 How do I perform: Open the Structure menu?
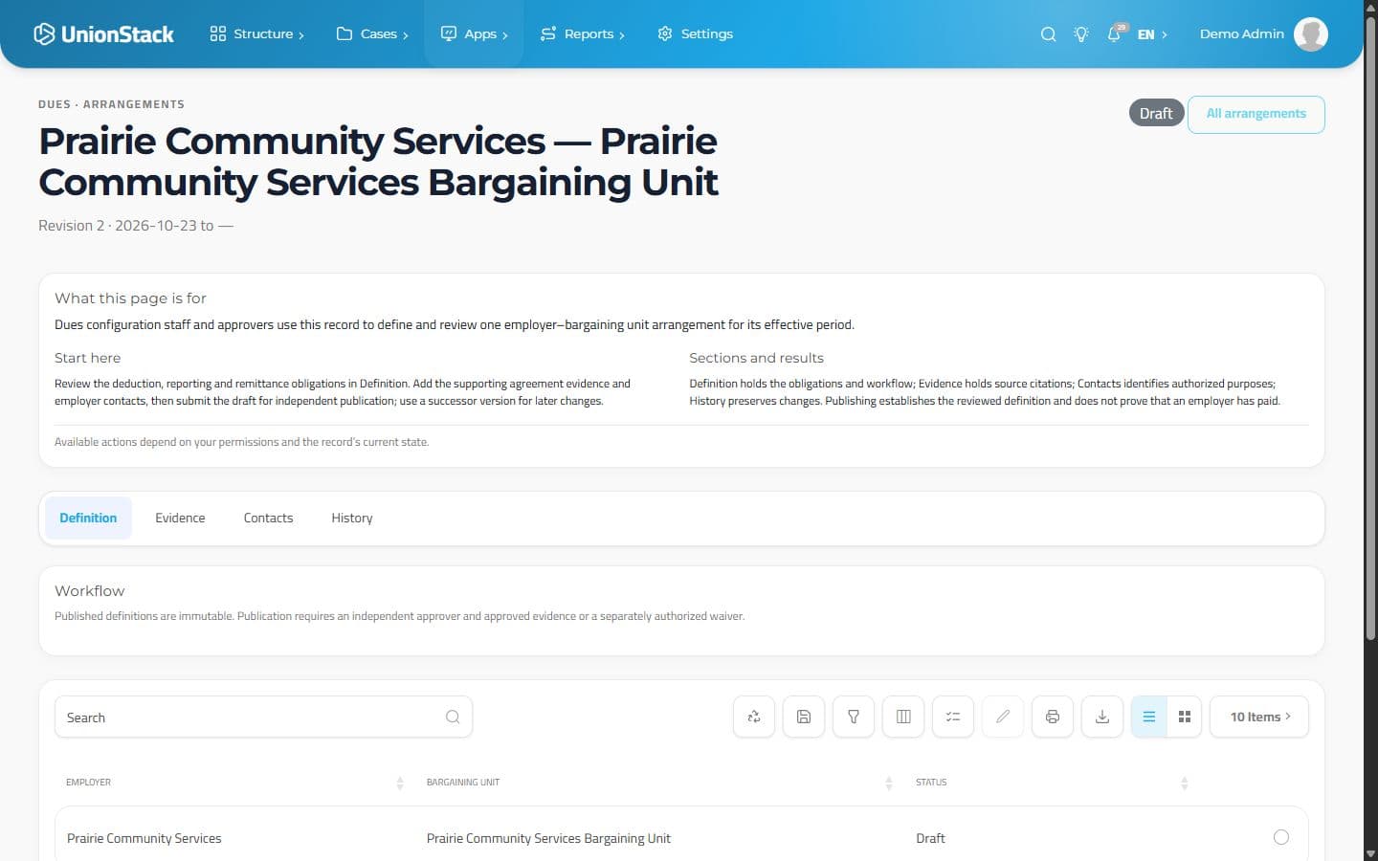[256, 33]
